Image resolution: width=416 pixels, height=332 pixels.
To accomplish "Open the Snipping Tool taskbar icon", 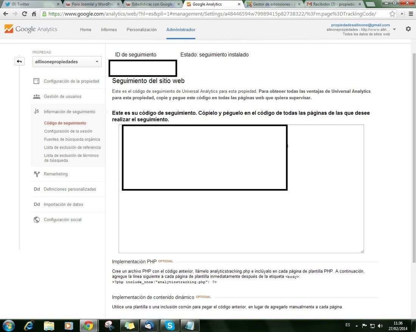I will click(109, 325).
